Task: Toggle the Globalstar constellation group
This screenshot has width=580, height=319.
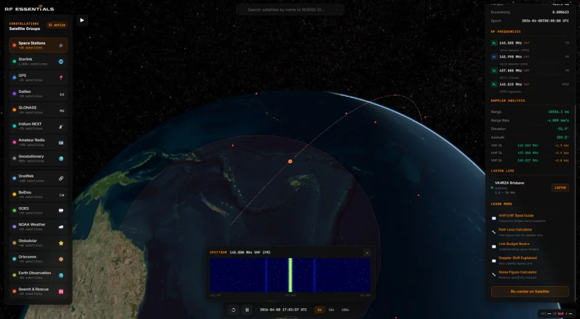Action: pos(39,243)
